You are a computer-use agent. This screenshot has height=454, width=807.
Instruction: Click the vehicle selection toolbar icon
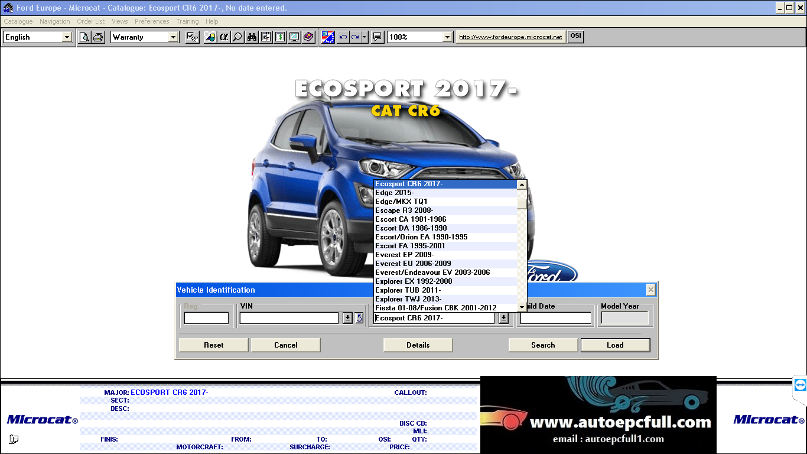point(210,37)
